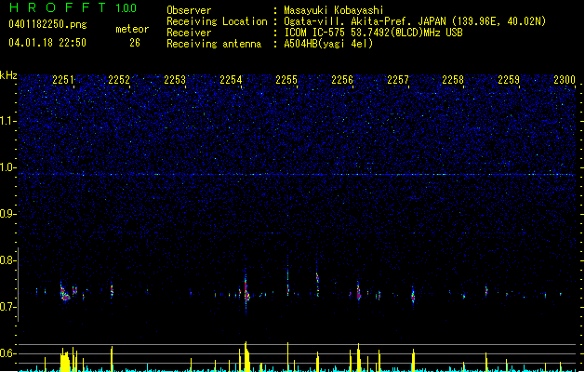585x372 pixels.
Task: Click the large meteor echo after 2251
Action: pos(64,293)
